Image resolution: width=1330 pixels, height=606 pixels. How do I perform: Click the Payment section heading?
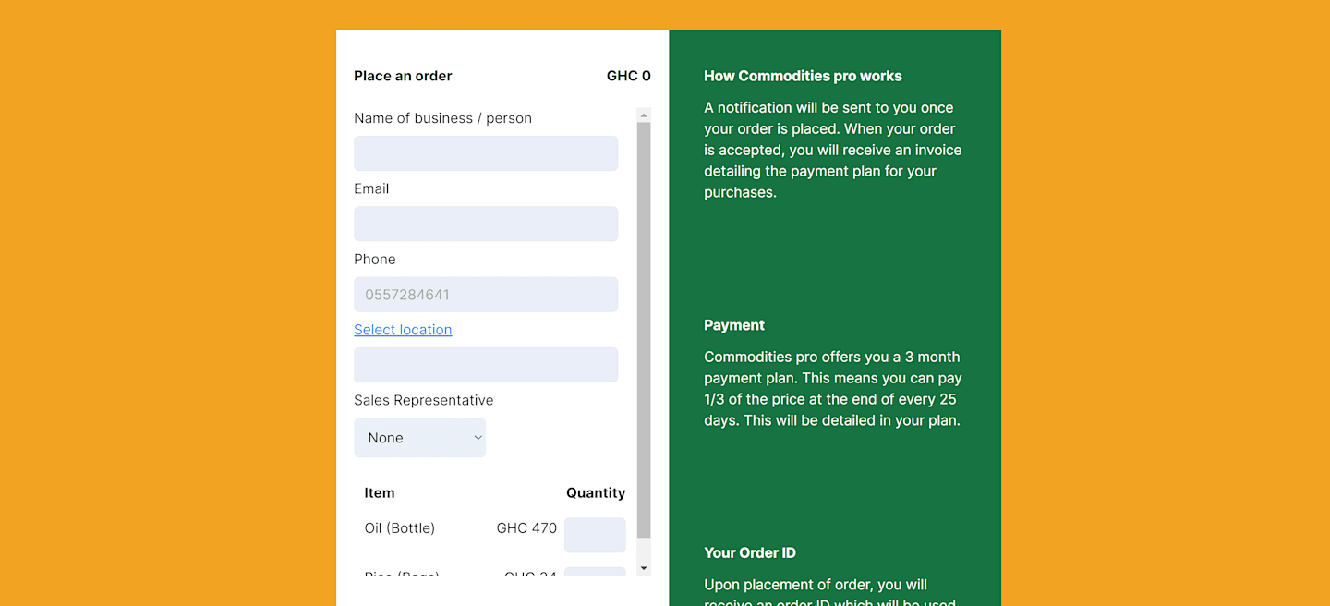tap(734, 325)
